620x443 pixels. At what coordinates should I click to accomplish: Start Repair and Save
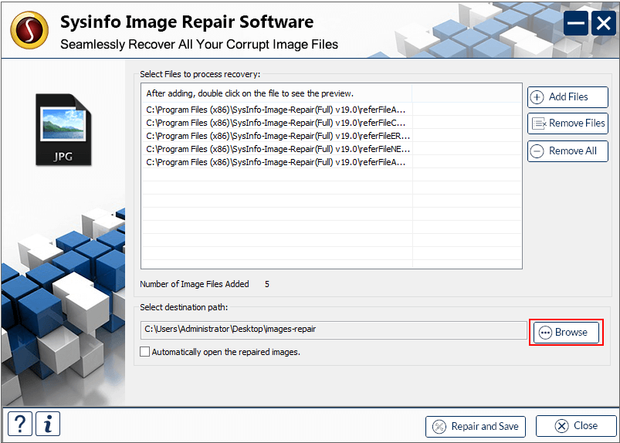[x=476, y=426]
